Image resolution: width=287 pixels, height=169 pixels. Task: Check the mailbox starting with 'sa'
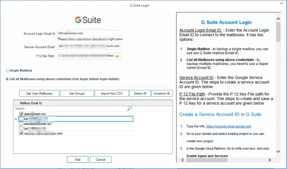[21, 123]
